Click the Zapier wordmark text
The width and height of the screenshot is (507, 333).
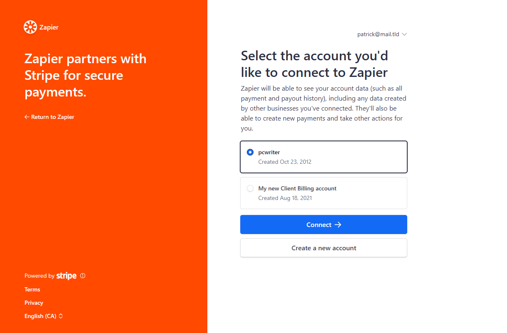[49, 27]
